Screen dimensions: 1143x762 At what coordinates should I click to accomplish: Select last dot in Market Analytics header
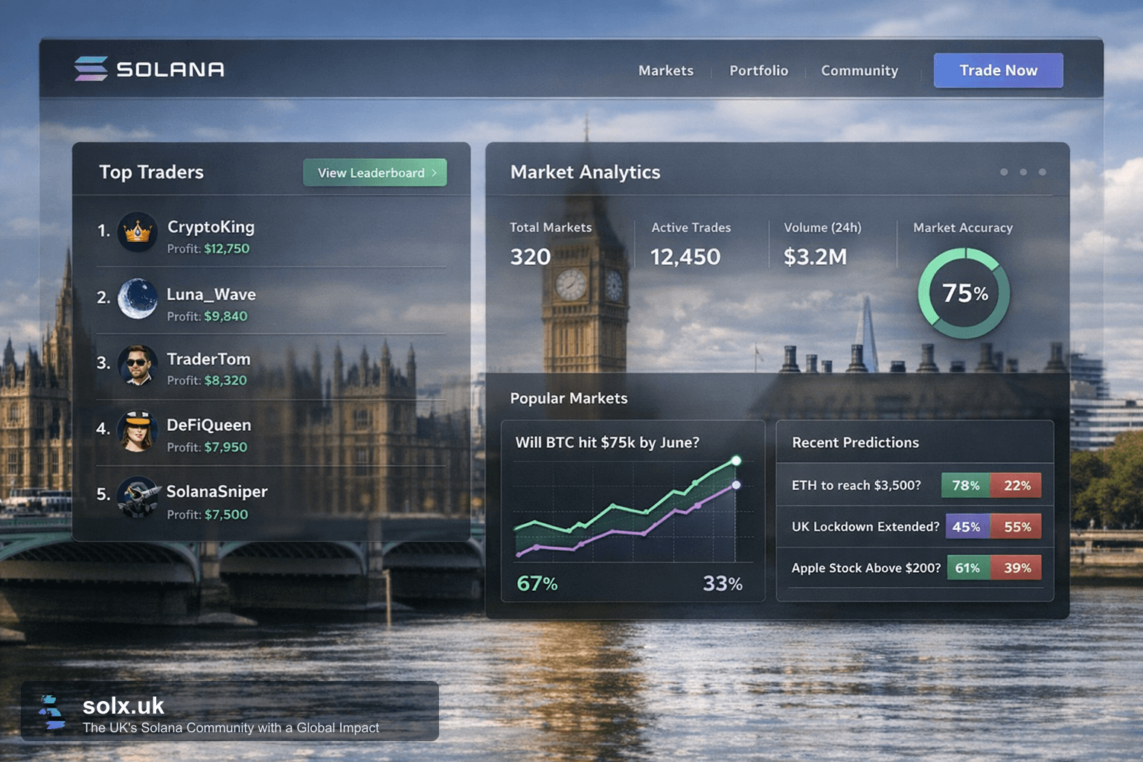[x=1043, y=172]
